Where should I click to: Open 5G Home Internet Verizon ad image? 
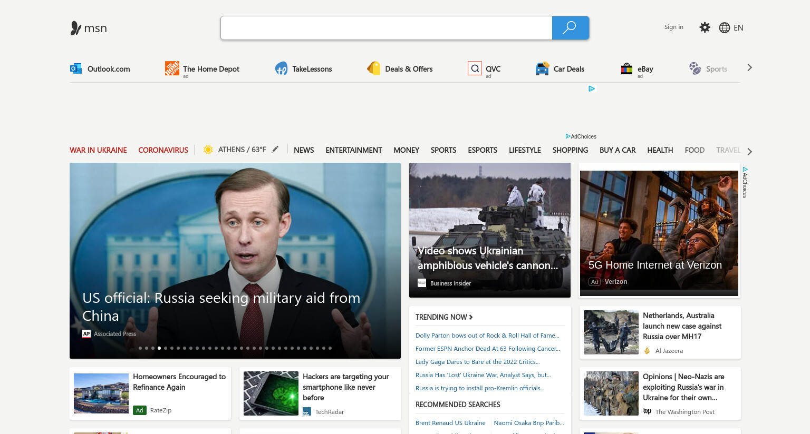[x=659, y=230]
